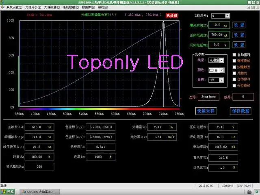Click the 正向电流IF field showing 700.00 mA

(219, 35)
